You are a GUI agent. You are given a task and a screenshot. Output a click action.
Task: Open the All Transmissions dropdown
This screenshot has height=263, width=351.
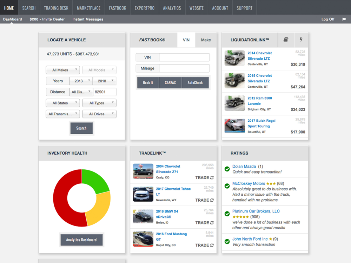[x=63, y=114]
